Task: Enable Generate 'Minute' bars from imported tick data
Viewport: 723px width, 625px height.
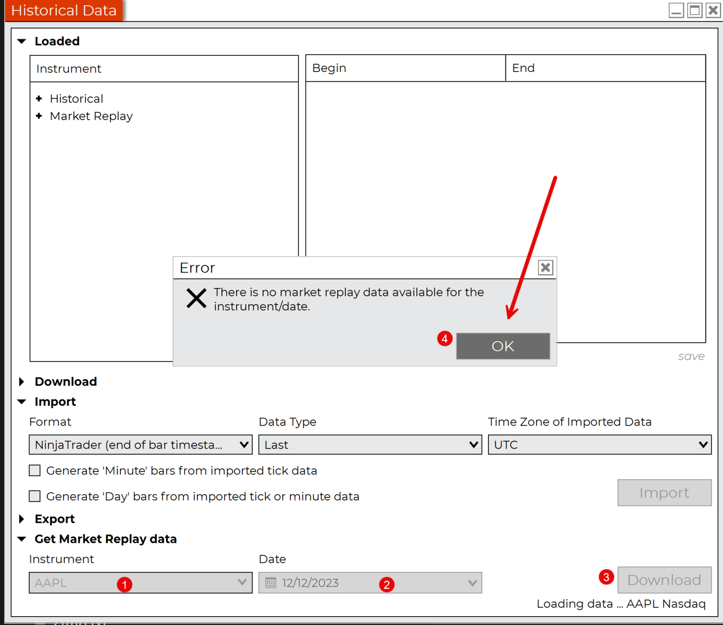Action: pos(35,471)
